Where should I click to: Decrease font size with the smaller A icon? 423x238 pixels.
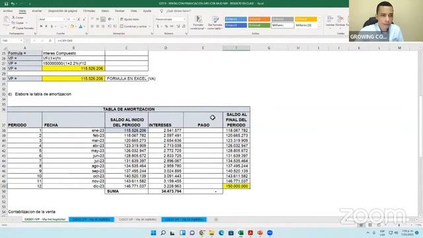pyautogui.click(x=84, y=19)
